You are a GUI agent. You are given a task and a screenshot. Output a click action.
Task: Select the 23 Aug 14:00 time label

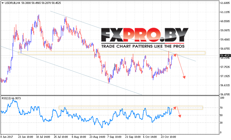click(x=97, y=137)
